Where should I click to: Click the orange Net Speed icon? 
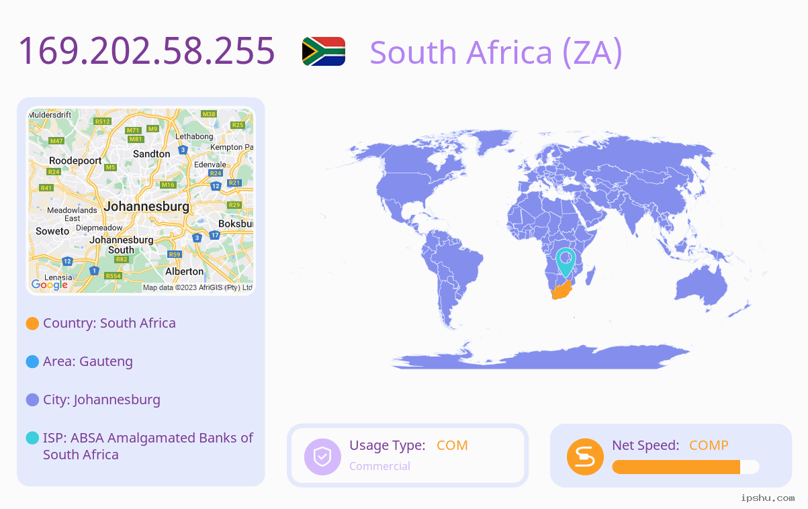tap(585, 457)
